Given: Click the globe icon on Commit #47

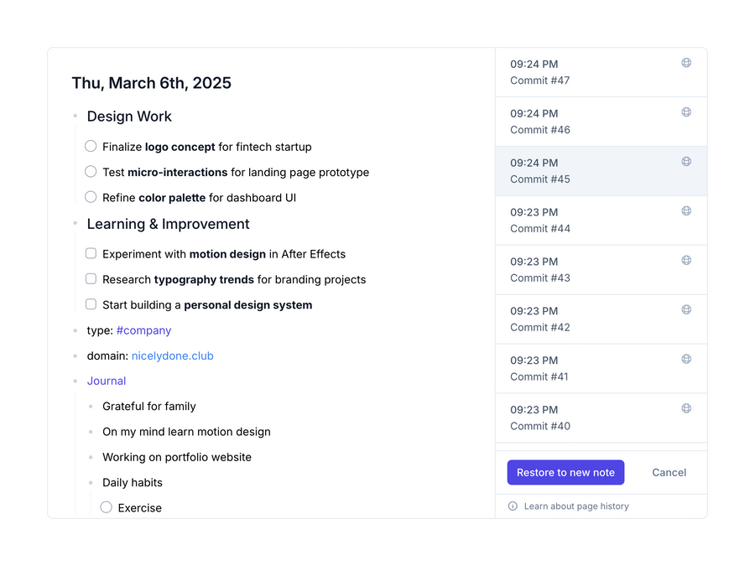Looking at the screenshot, I should pos(686,62).
